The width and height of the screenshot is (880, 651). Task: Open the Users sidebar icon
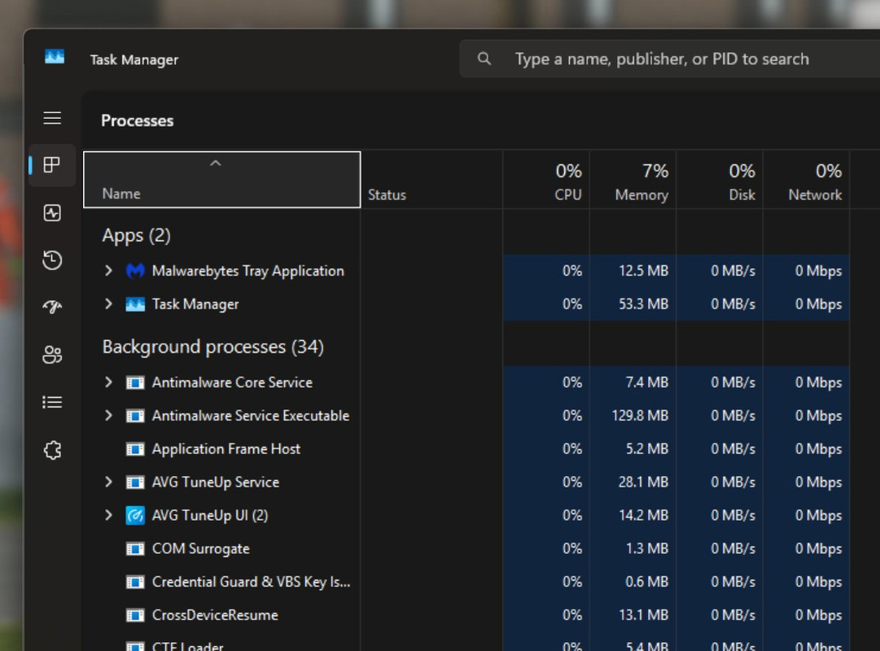(x=52, y=354)
